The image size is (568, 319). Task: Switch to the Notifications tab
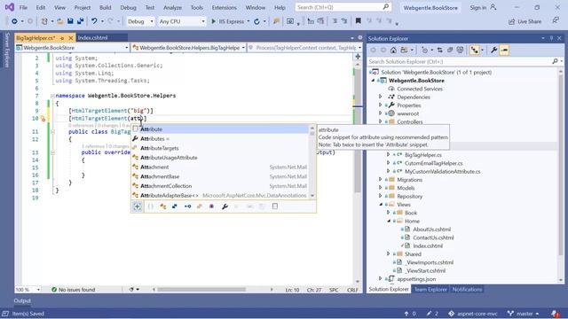(x=468, y=290)
